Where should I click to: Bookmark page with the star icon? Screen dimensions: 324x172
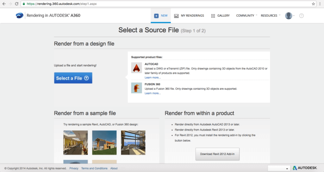pos(313,4)
